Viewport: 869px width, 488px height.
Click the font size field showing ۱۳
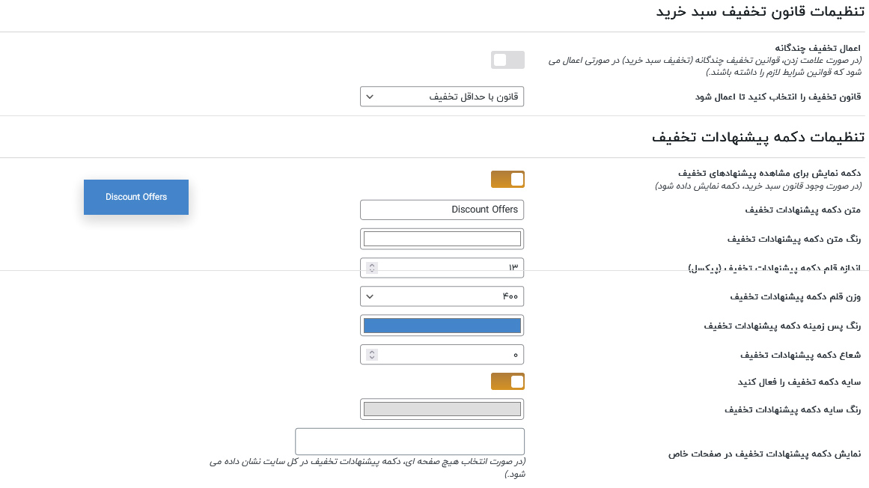coord(442,267)
